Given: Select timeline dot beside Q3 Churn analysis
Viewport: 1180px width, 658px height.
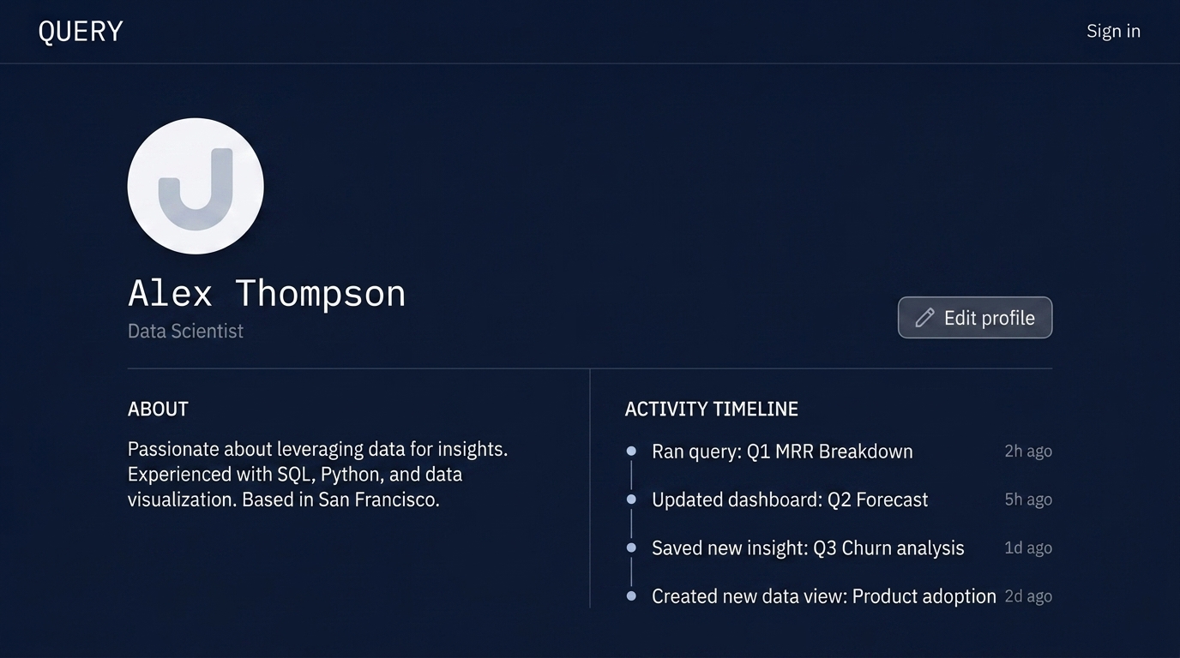Looking at the screenshot, I should point(632,547).
